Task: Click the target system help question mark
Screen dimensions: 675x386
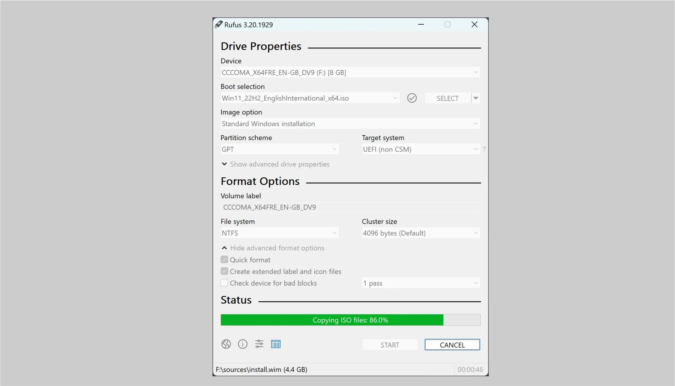Action: (x=484, y=149)
